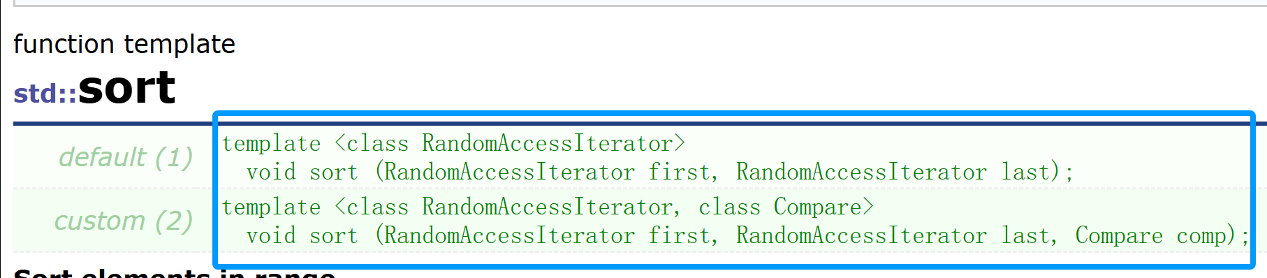Click 'last' parameter in custom prototype
The image size is (1267, 278).
tap(1025, 235)
